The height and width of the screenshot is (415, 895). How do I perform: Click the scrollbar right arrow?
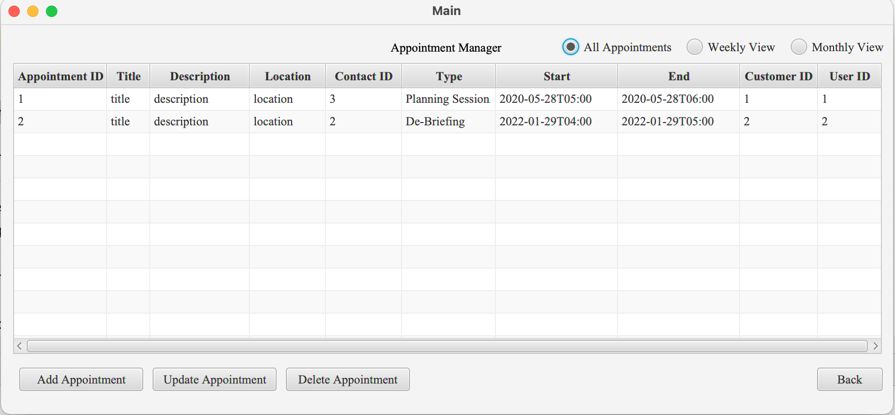point(876,346)
